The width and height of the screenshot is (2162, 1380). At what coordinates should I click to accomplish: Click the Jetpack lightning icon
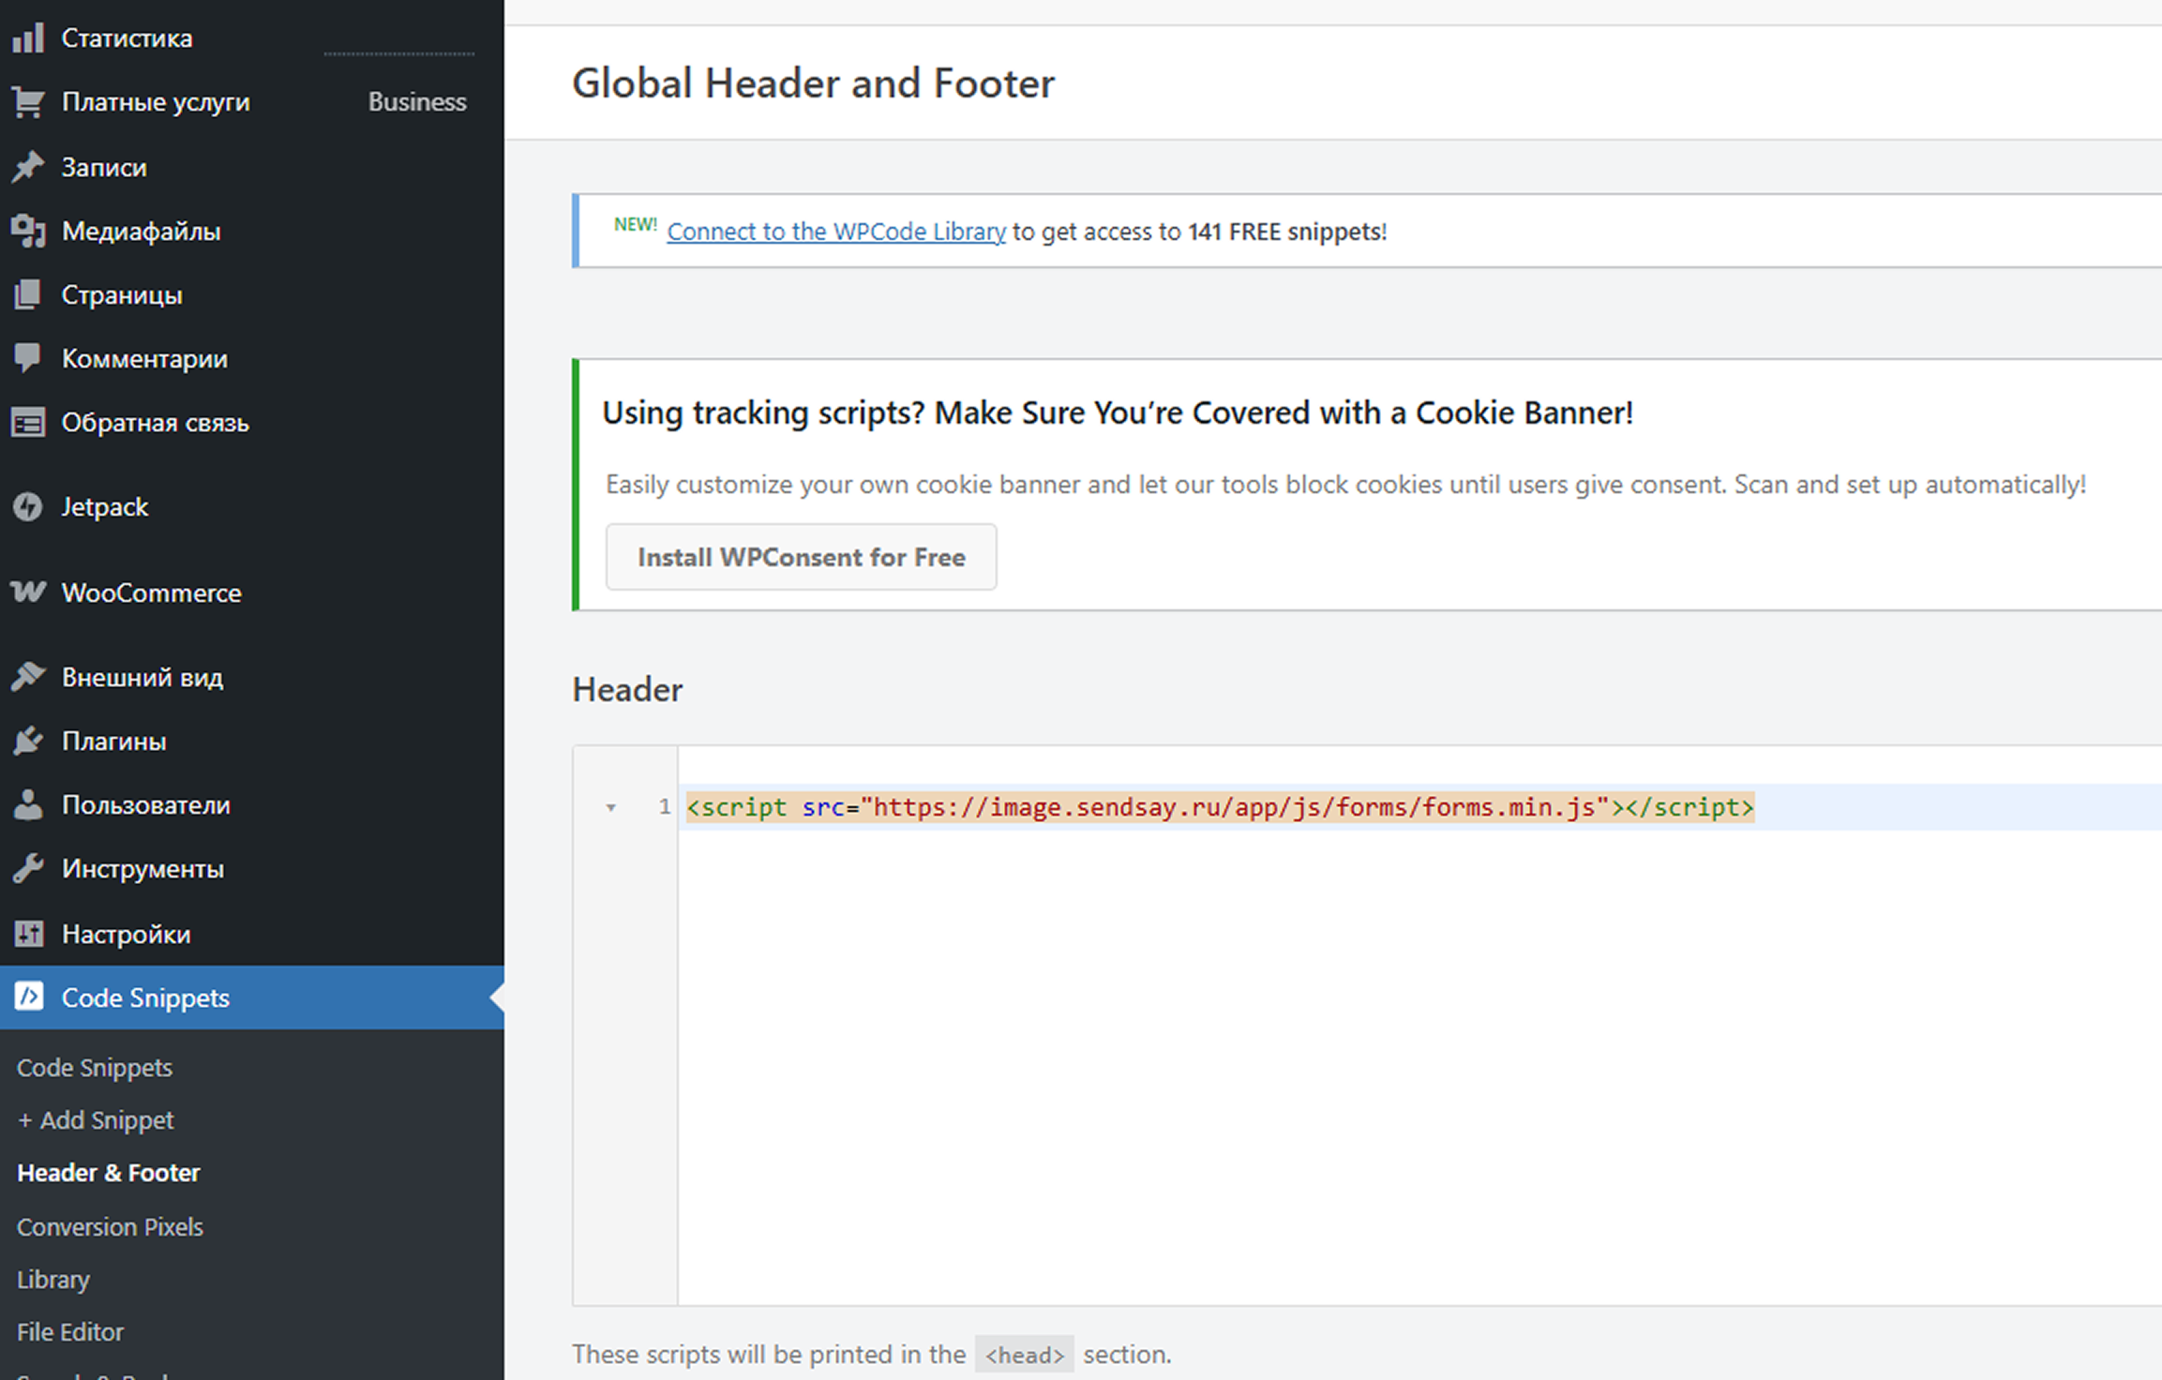(x=28, y=507)
